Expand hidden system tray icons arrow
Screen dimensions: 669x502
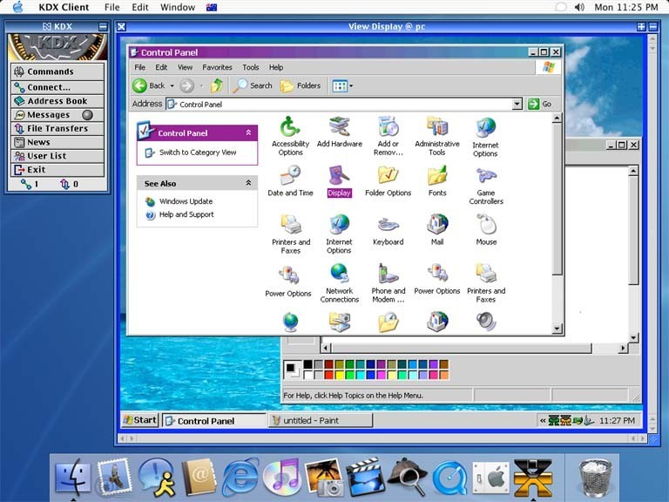click(x=543, y=420)
